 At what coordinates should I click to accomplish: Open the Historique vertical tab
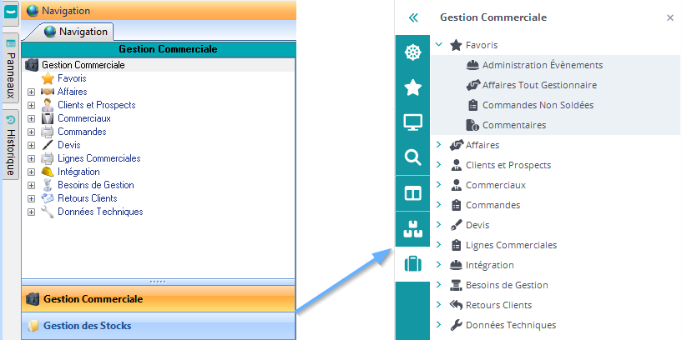[x=11, y=145]
